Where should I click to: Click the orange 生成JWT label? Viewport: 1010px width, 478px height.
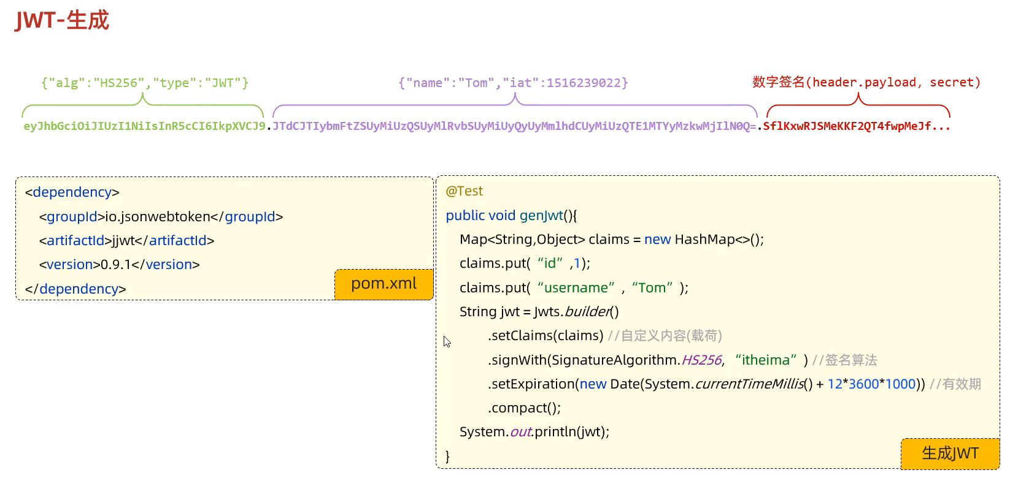pos(949,453)
